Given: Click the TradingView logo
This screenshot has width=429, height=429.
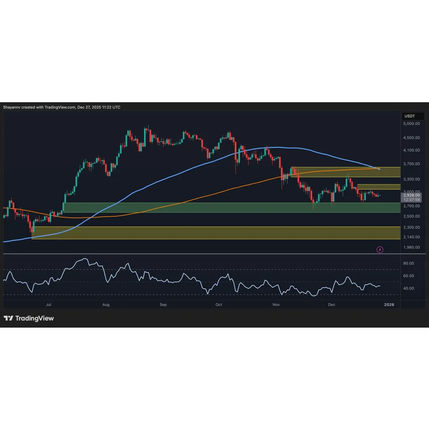Looking at the screenshot, I should pyautogui.click(x=29, y=318).
